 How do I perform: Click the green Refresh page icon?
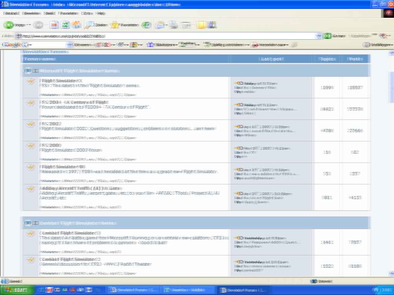[65, 25]
